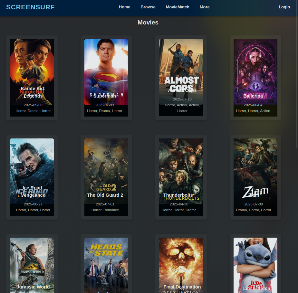The width and height of the screenshot is (298, 293).
Task: View the Ice Road: Vengeance poster
Action: [32, 171]
